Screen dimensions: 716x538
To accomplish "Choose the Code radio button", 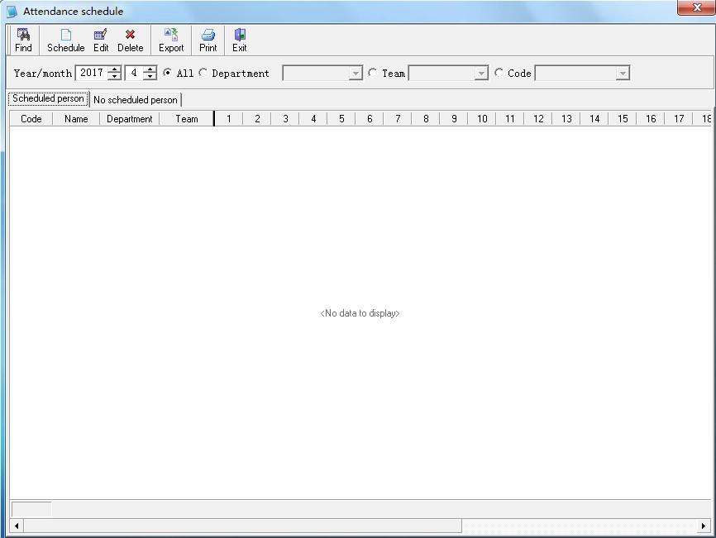I will tap(499, 73).
